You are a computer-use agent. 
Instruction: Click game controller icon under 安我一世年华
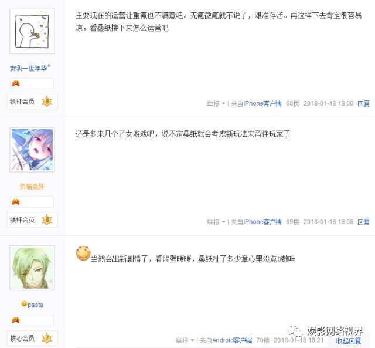(x=16, y=83)
